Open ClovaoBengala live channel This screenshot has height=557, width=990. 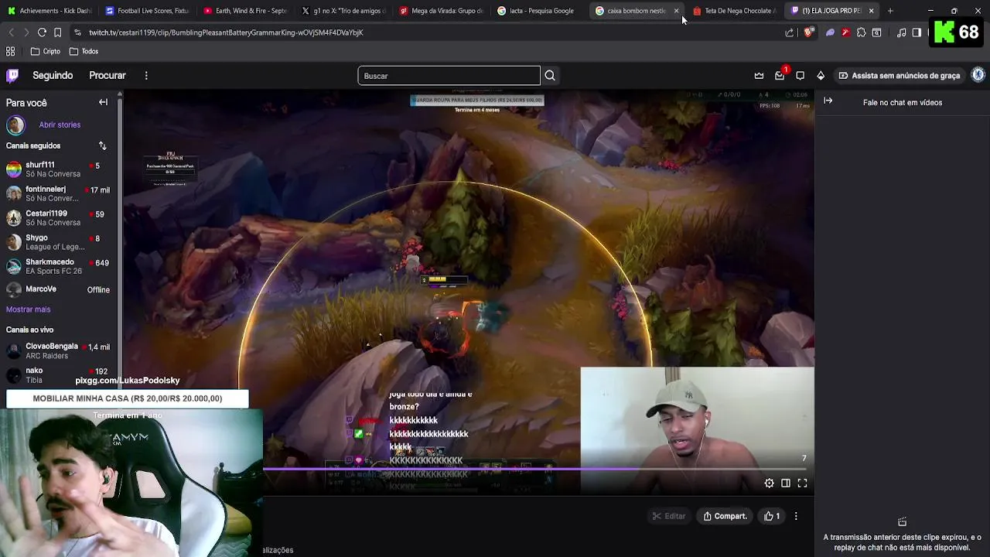coord(59,350)
